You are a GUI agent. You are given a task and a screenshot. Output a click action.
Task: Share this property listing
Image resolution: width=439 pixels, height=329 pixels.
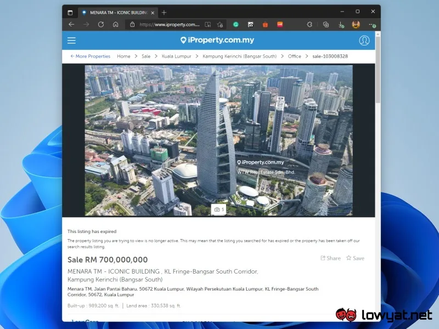point(330,258)
